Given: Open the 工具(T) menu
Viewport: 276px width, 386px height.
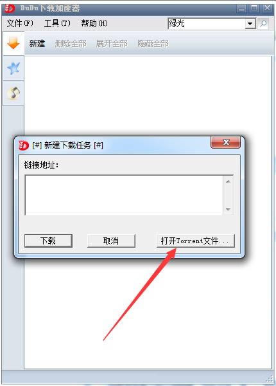Looking at the screenshot, I should [57, 23].
